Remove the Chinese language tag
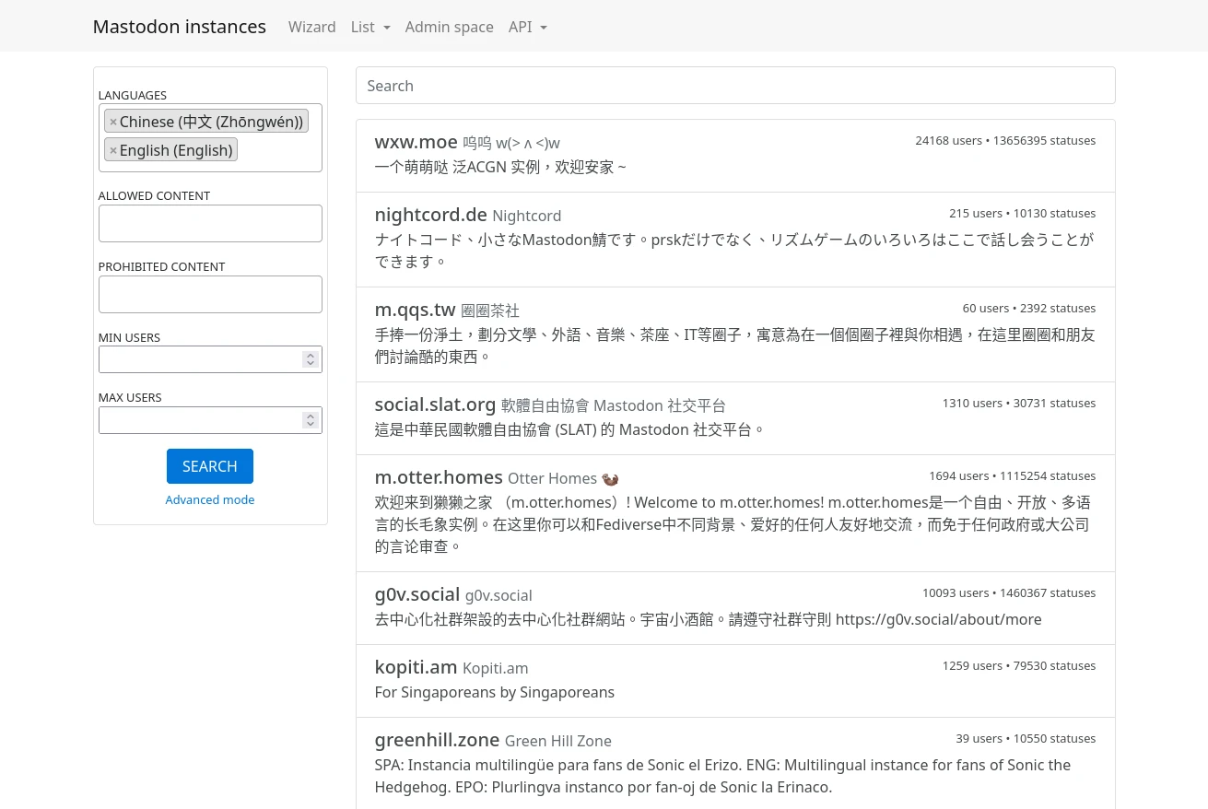Screen dimensions: 1208x809 113,122
